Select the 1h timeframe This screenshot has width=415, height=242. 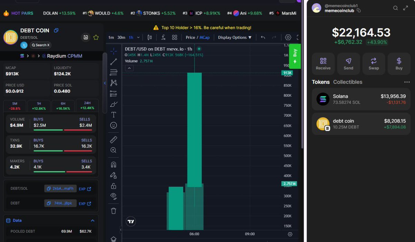point(131,37)
